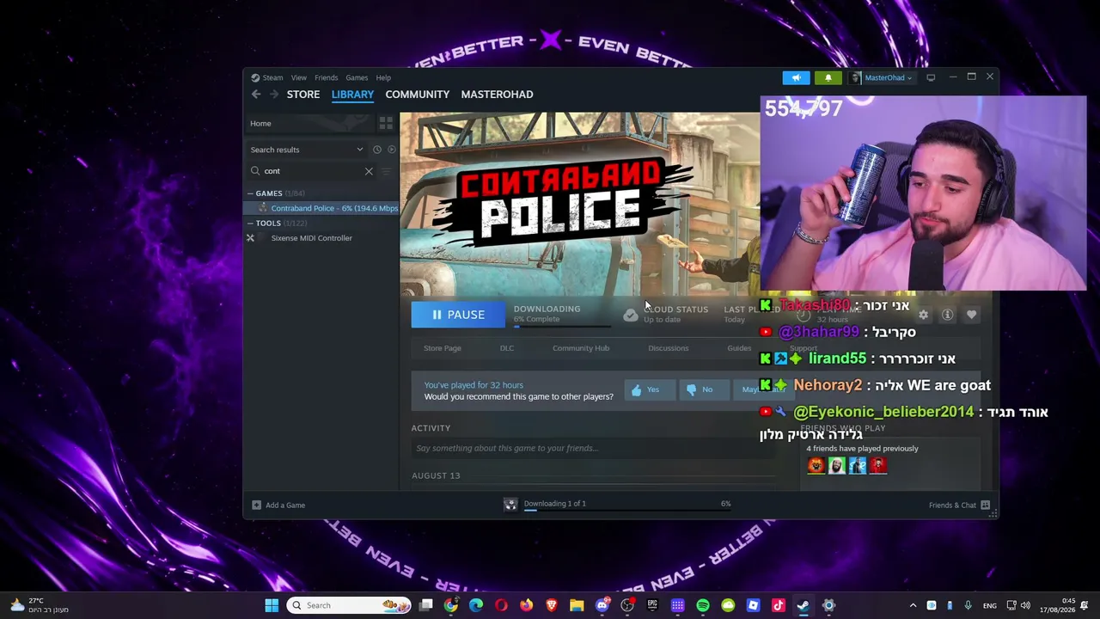1100x619 pixels.
Task: Click the Home library button
Action: (x=309, y=123)
